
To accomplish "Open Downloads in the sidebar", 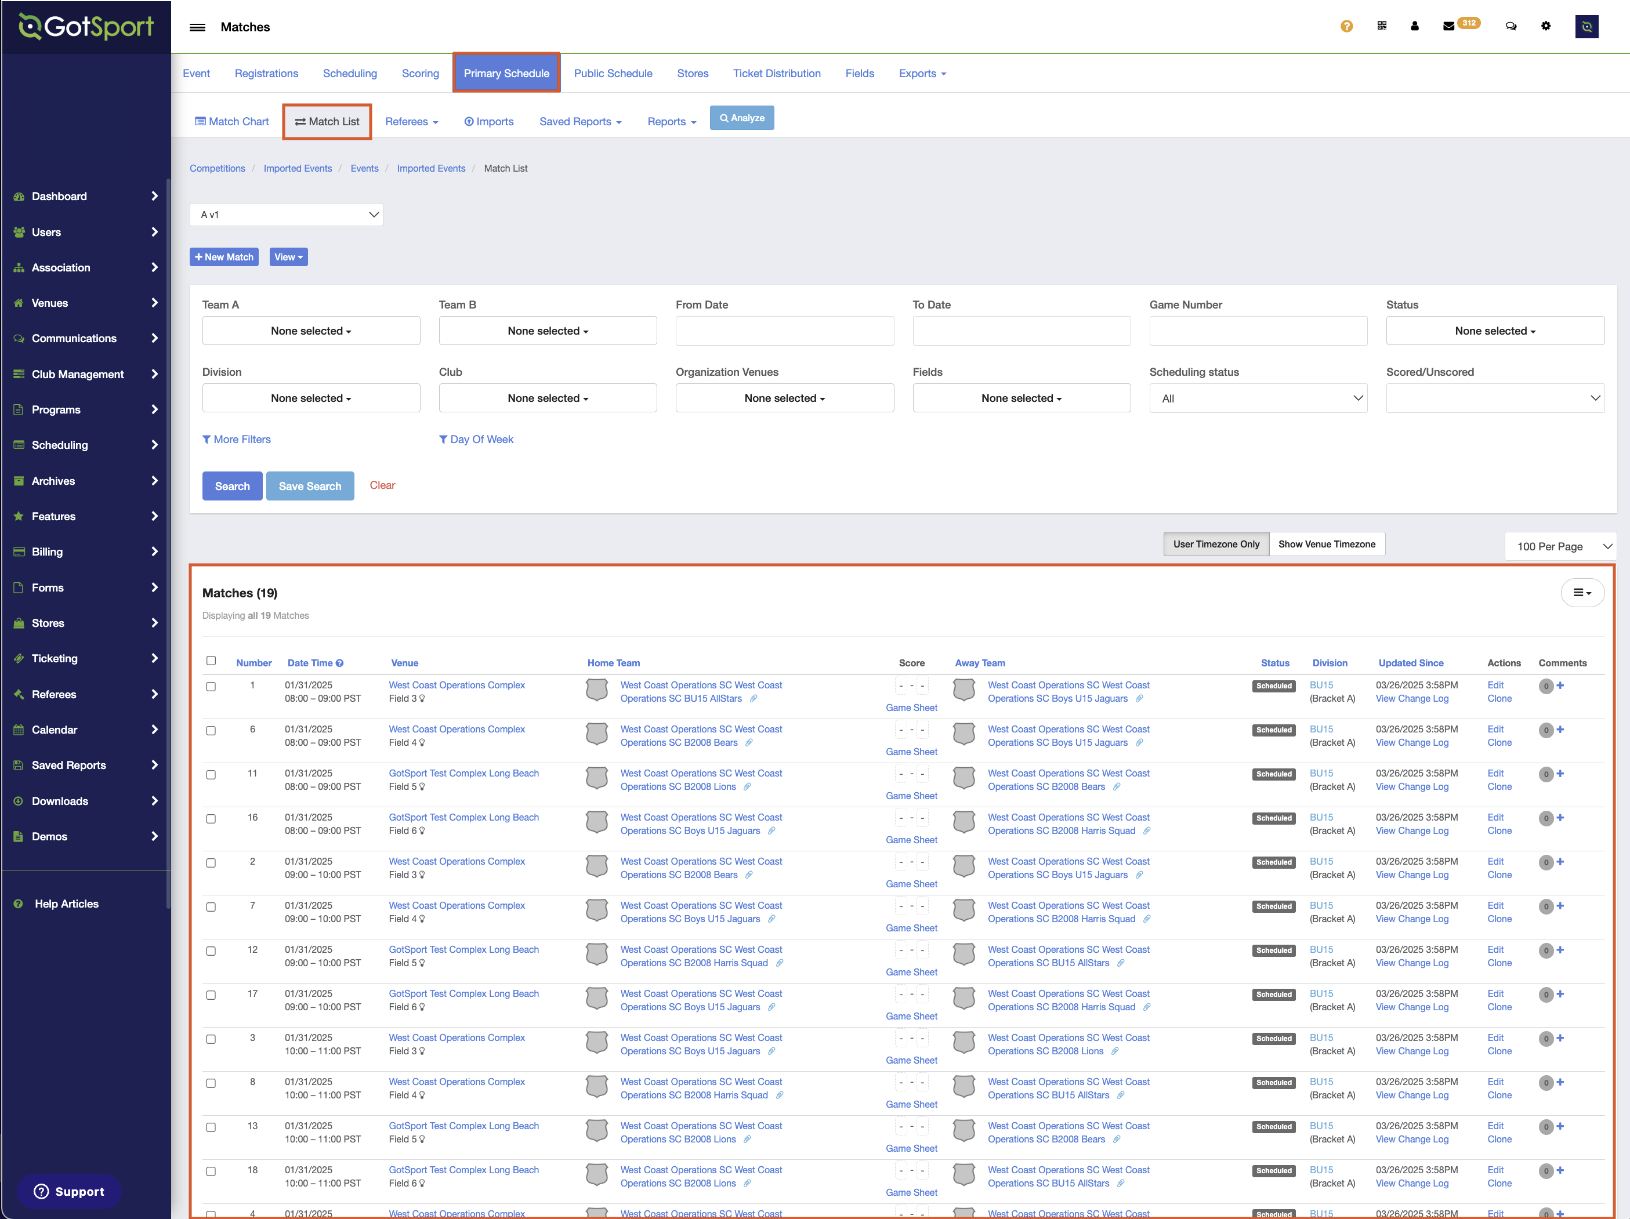I will point(85,801).
